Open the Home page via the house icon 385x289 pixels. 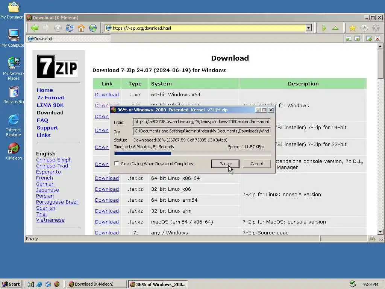click(x=81, y=28)
